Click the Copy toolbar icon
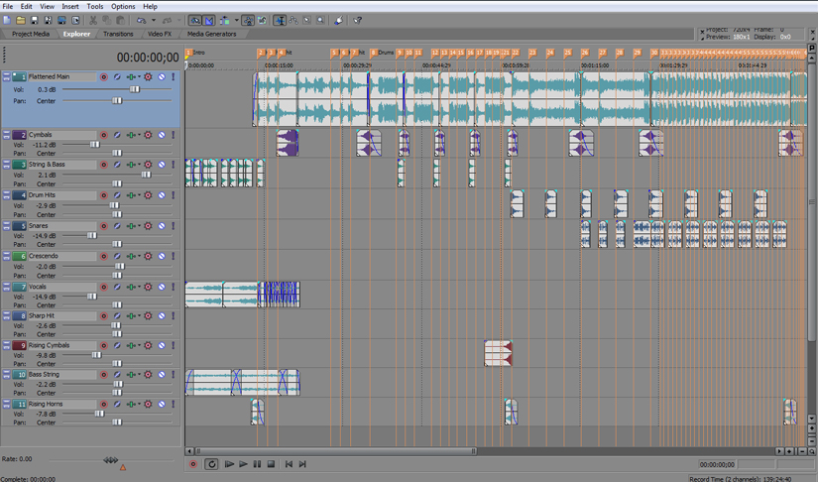 pos(106,21)
